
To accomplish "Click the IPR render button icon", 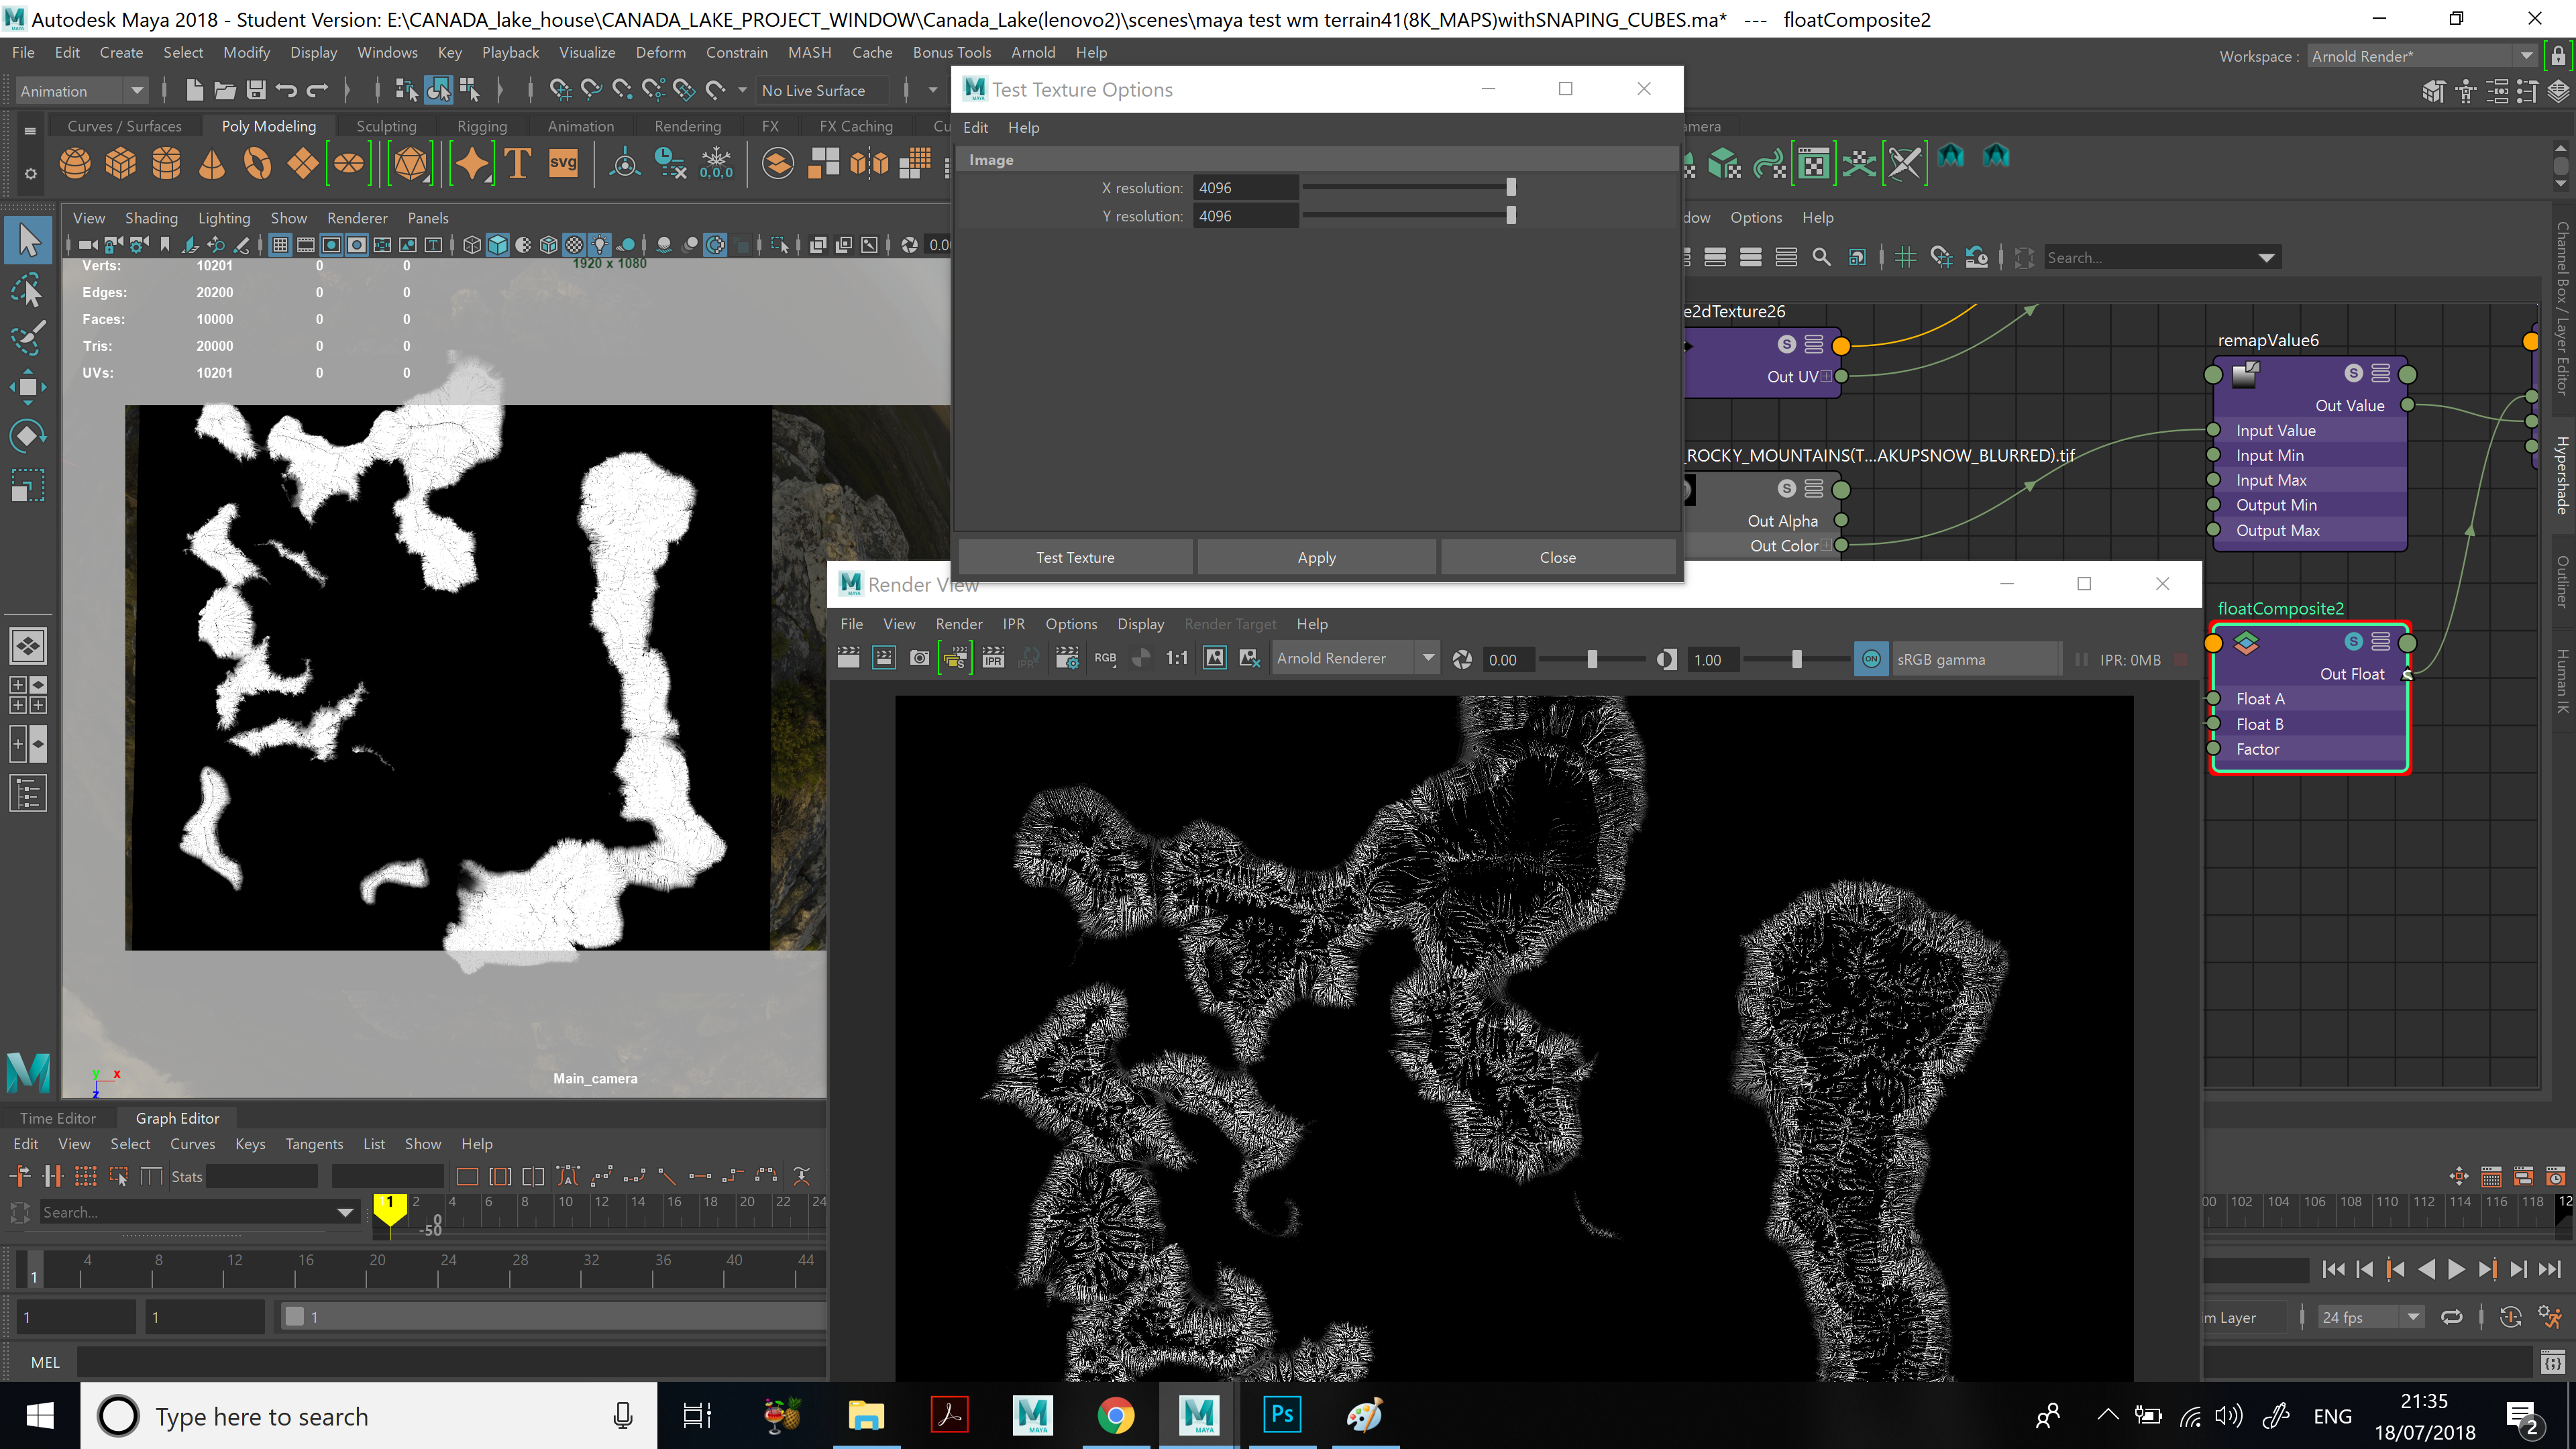I will point(993,658).
